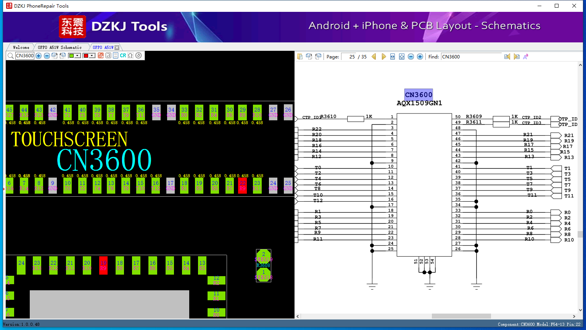Viewport: 586px width, 330px height.
Task: Click the schematic copy page icon
Action: pos(300,57)
